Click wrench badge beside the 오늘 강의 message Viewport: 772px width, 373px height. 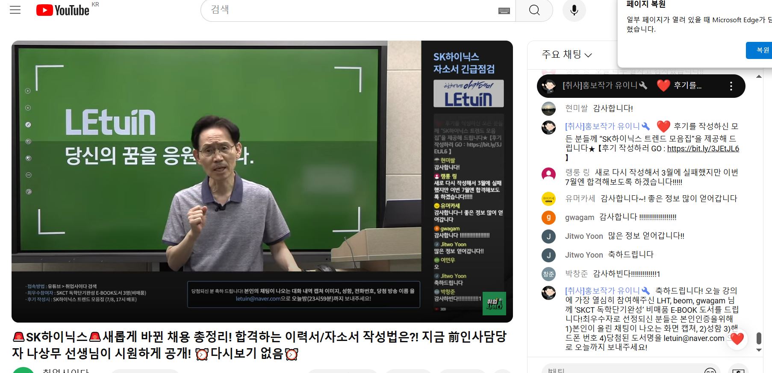645,291
